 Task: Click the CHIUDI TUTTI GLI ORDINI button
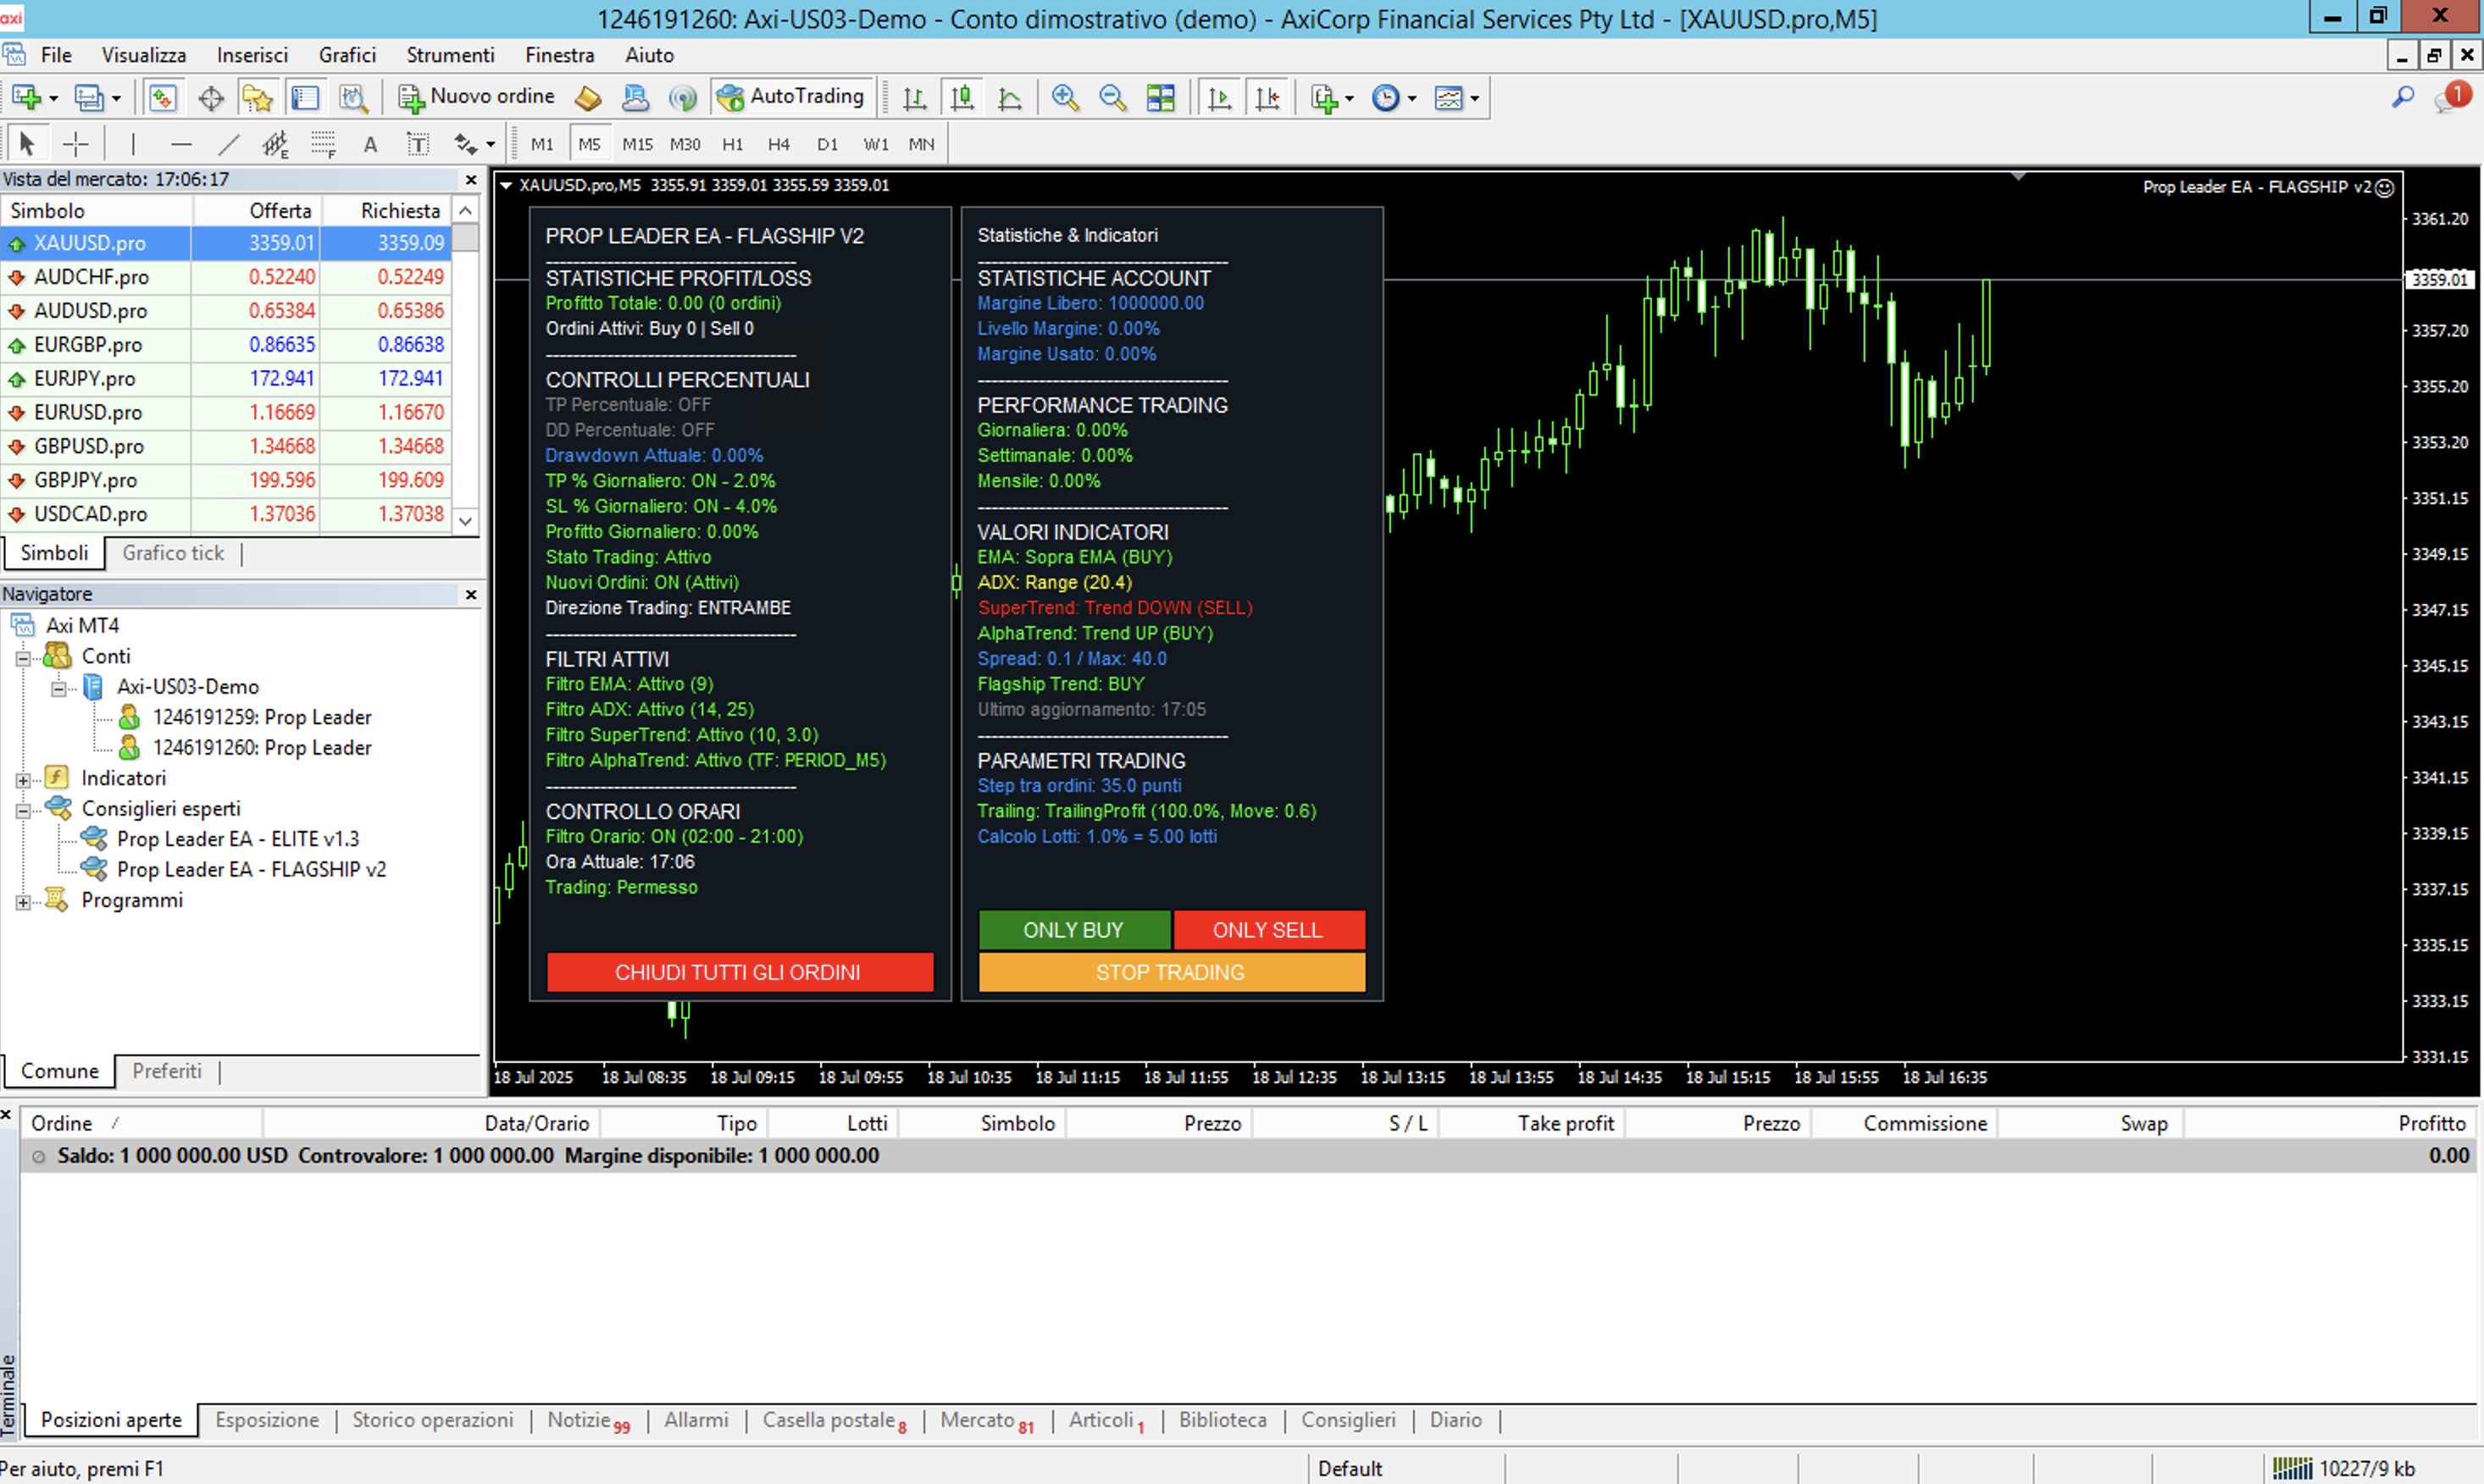pos(739,972)
